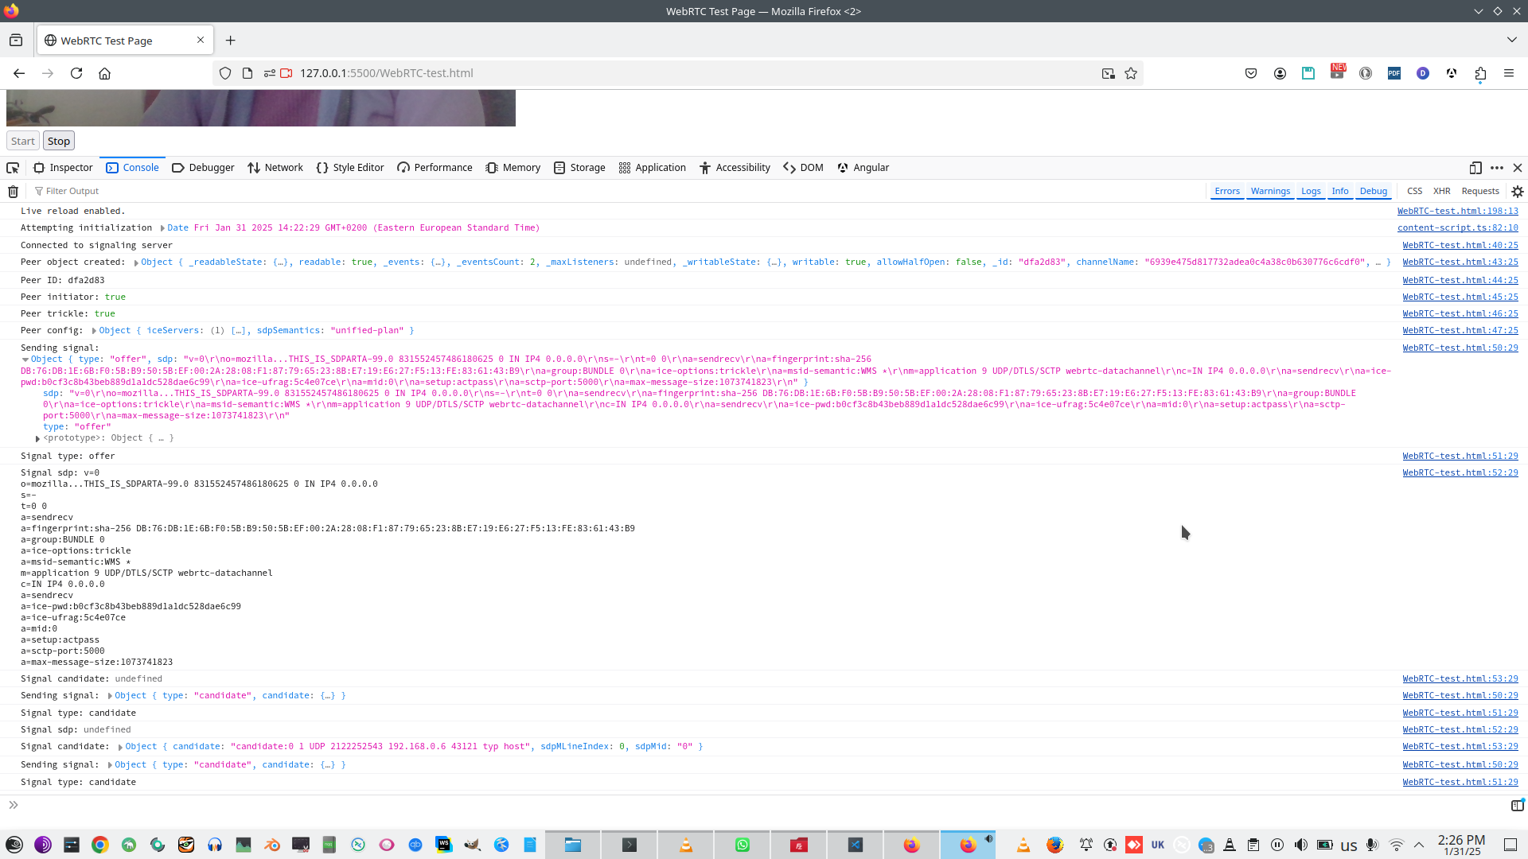The width and height of the screenshot is (1528, 859).
Task: Open the WebRTC-test.html:198:13 source link
Action: [1457, 211]
